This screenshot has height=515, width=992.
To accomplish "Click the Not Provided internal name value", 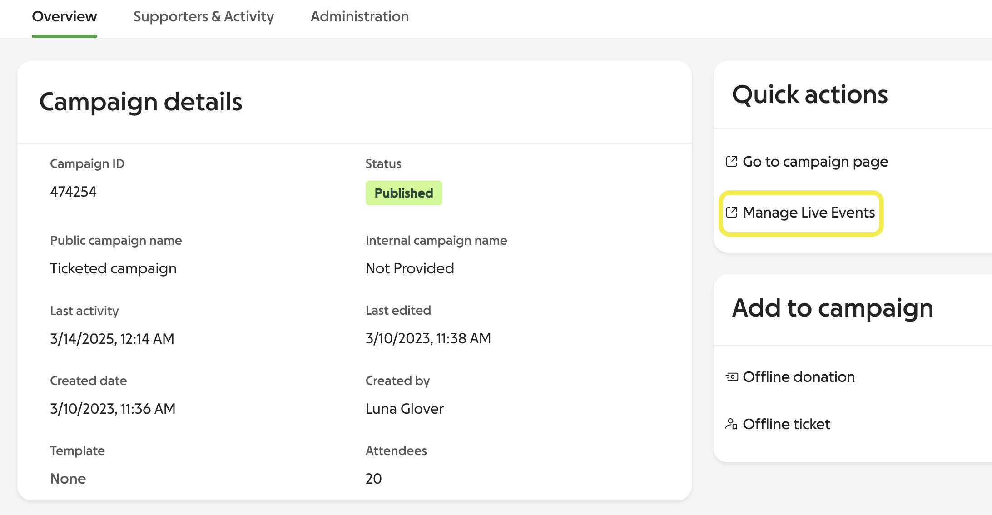I will tap(410, 268).
